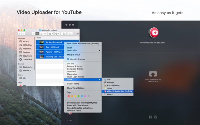Viewport: 200px width, 125px height.
Task: Open the Facebook icon link
Action: 150,117
